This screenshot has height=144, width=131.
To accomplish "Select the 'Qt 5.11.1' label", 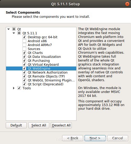I will [x=30, y=33].
